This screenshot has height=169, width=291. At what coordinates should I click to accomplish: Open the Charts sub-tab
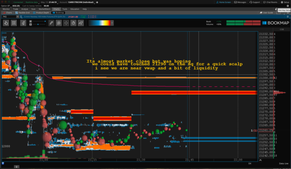pos(8,13)
